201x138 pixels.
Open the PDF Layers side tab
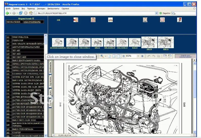click(x=50, y=93)
